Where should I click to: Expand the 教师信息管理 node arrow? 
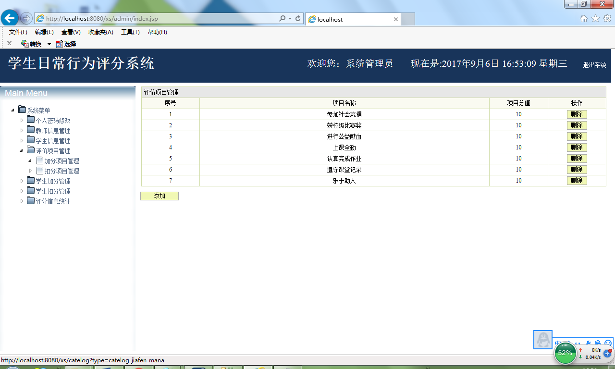click(22, 130)
